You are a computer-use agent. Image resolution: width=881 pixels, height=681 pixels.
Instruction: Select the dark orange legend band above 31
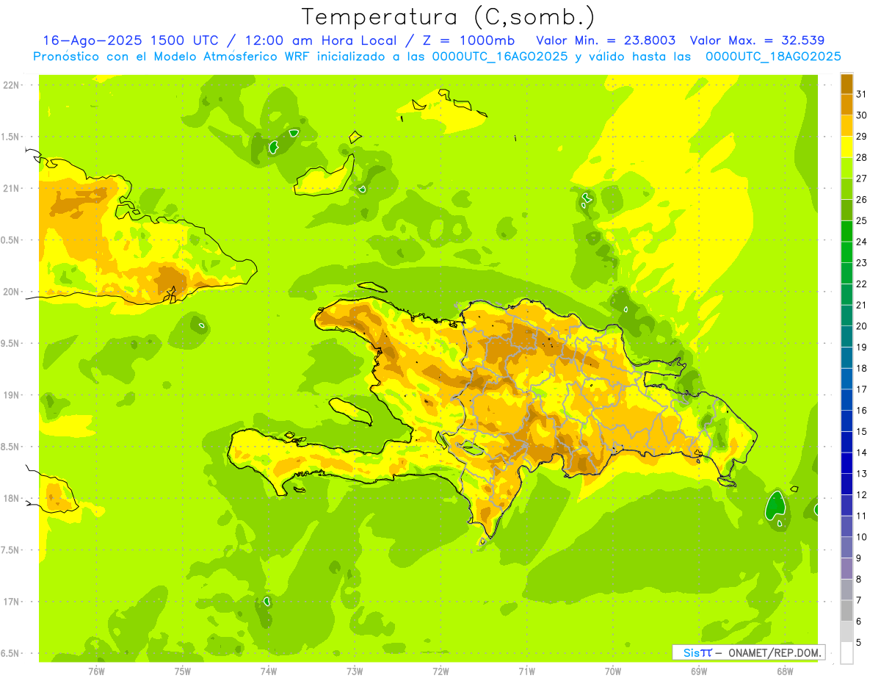[846, 84]
